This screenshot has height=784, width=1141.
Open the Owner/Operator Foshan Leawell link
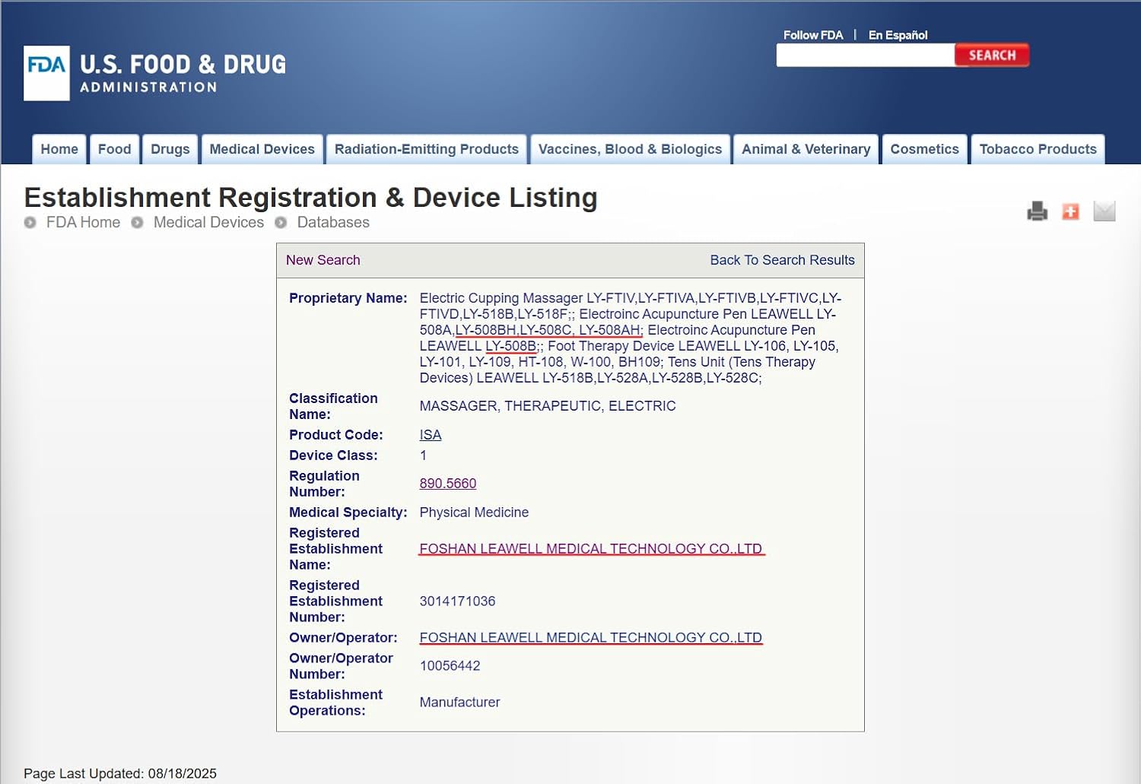click(x=590, y=638)
